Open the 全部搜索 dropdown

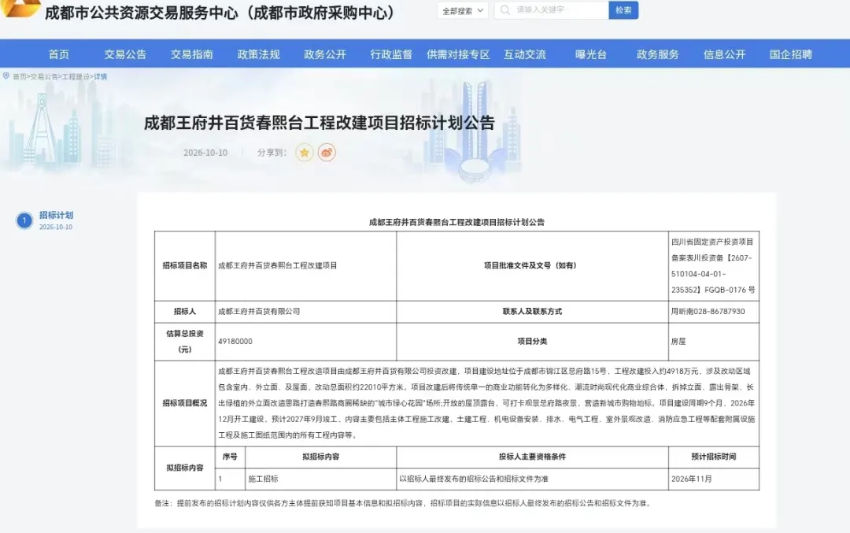463,10
